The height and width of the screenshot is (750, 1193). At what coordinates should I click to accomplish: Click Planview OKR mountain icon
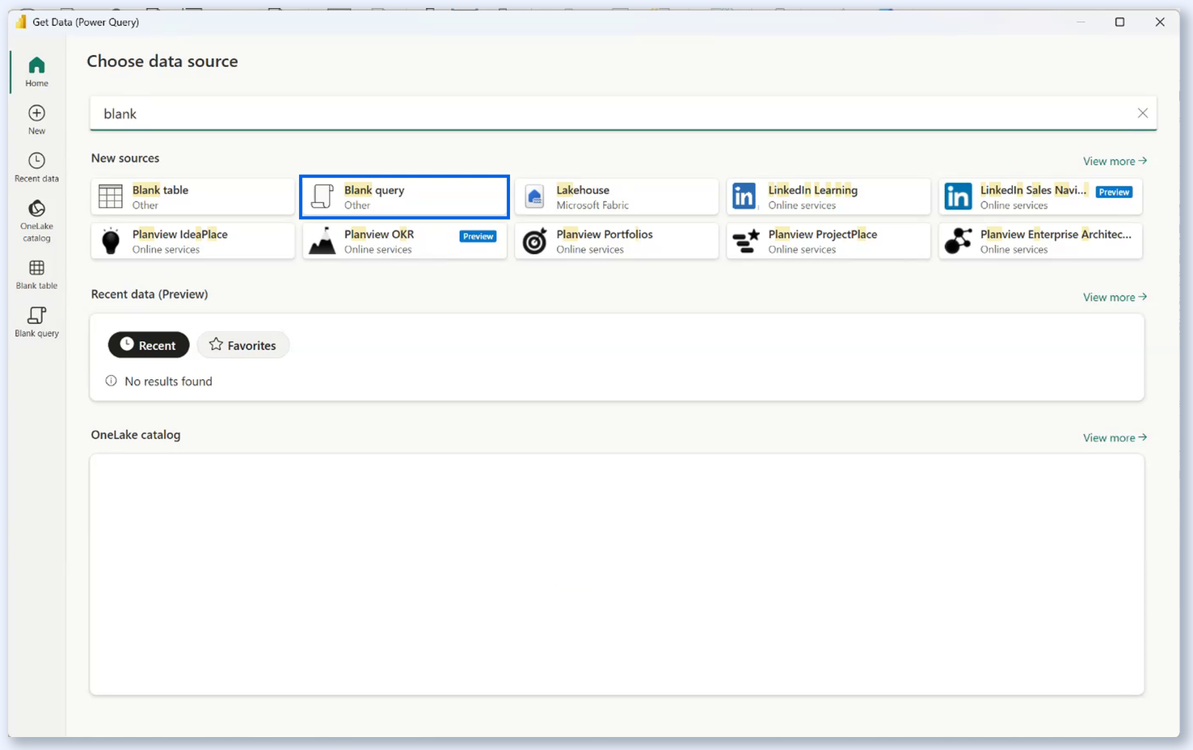point(322,241)
